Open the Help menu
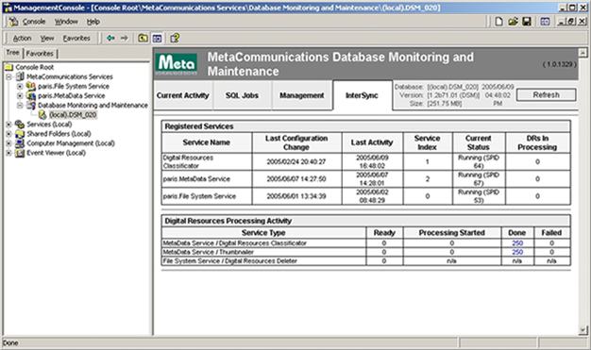Image resolution: width=591 pixels, height=350 pixels. 93,22
